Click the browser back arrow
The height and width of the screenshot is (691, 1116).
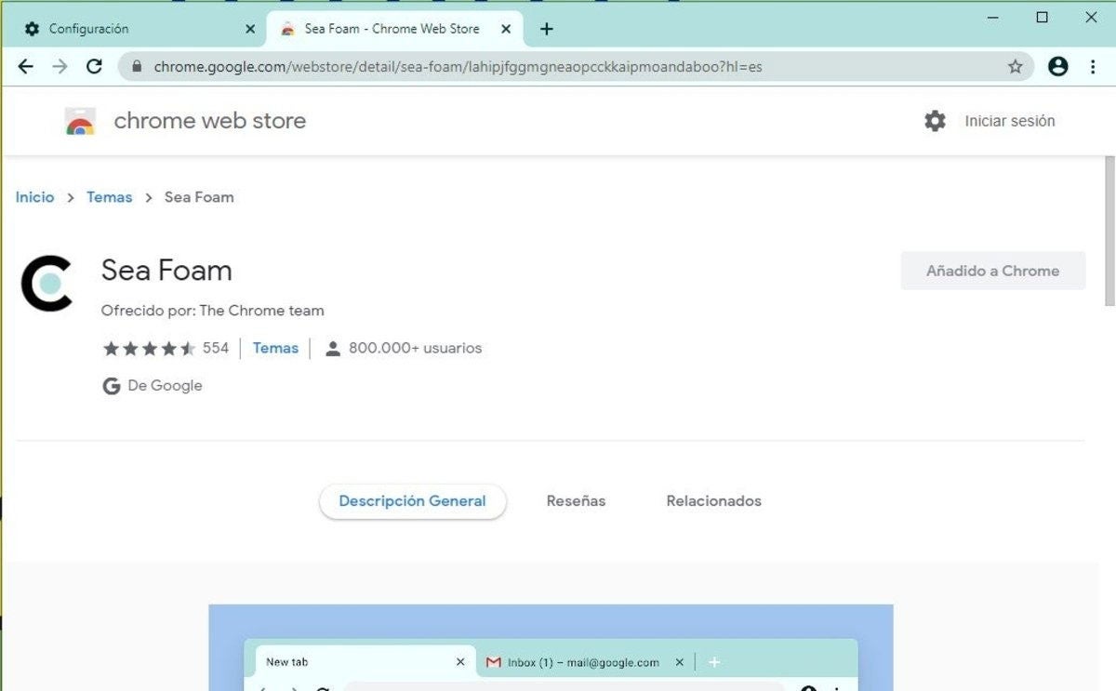(x=26, y=66)
